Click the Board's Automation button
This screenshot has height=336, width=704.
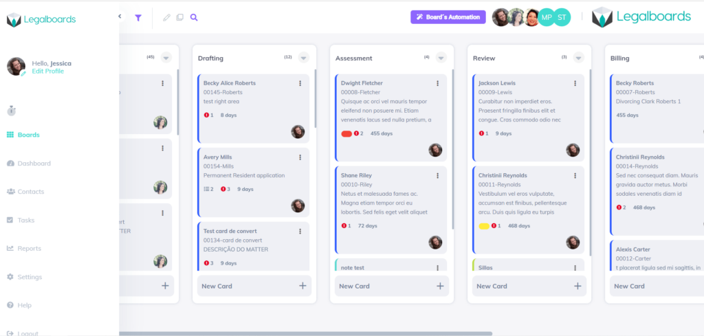(x=448, y=17)
